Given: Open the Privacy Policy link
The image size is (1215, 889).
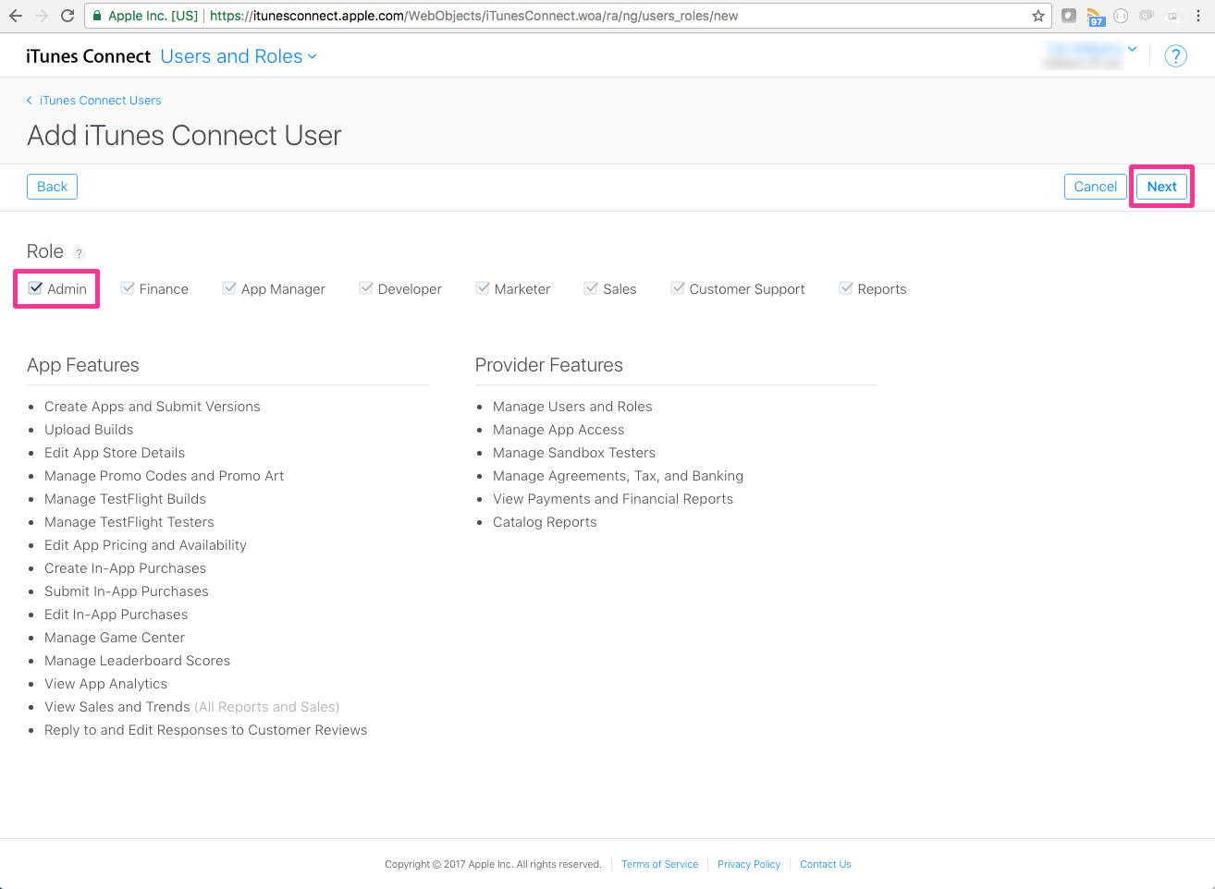Looking at the screenshot, I should point(749,864).
